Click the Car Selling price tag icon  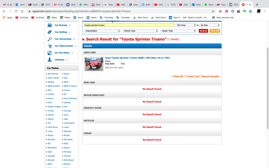click(50, 32)
